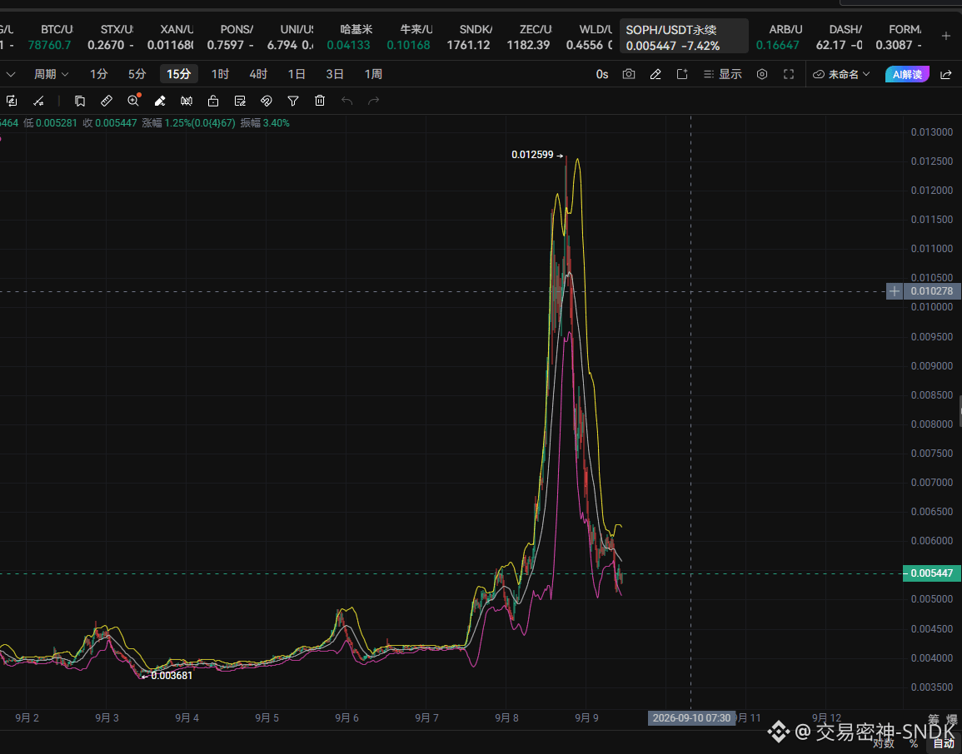Open chart settings hexagon icon
Image resolution: width=962 pixels, height=754 pixels.
(x=762, y=74)
